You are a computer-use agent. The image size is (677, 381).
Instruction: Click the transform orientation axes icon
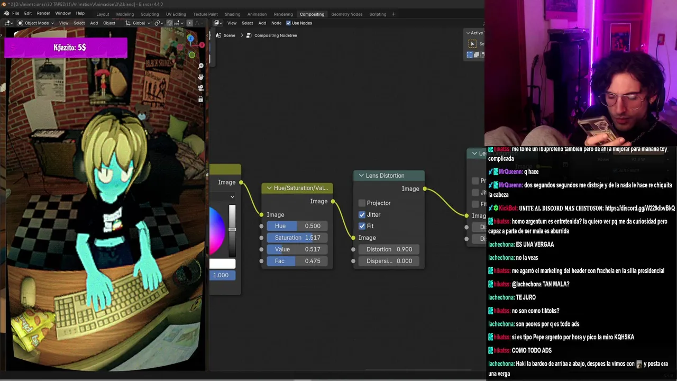[128, 23]
